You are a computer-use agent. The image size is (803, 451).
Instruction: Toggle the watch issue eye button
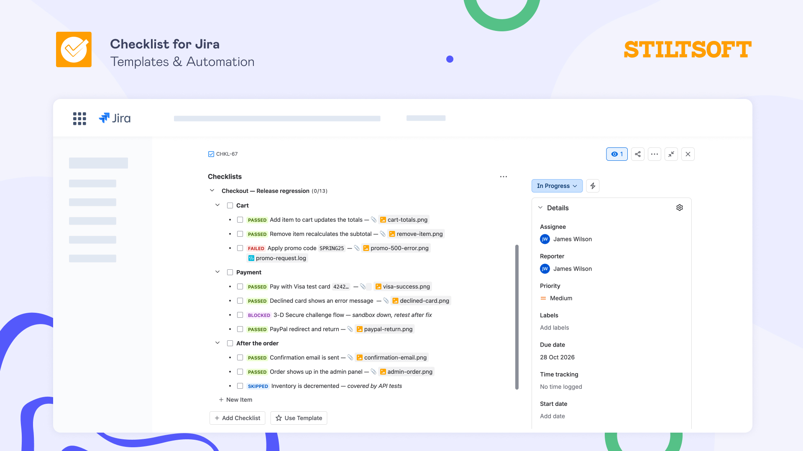(617, 154)
